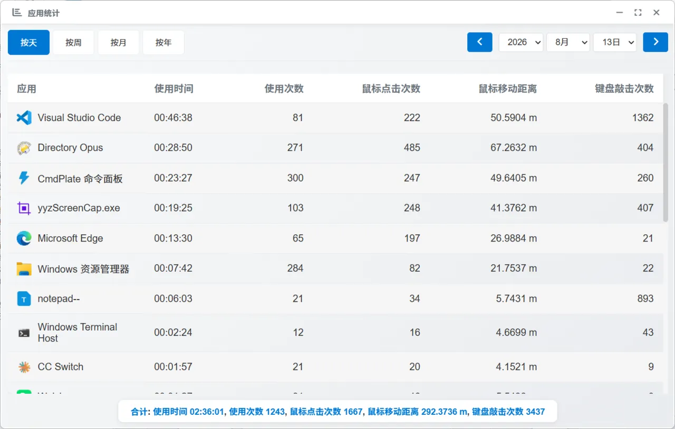Screen dimensions: 675x429
Task: Click the CmdPlate 命令面板 name text
Action: (x=80, y=178)
